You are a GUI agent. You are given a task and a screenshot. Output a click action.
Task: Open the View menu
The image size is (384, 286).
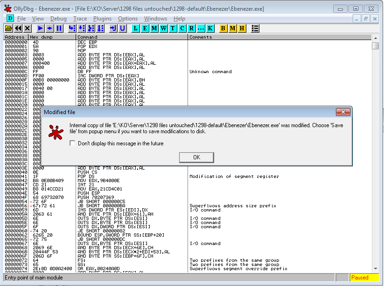pos(38,19)
